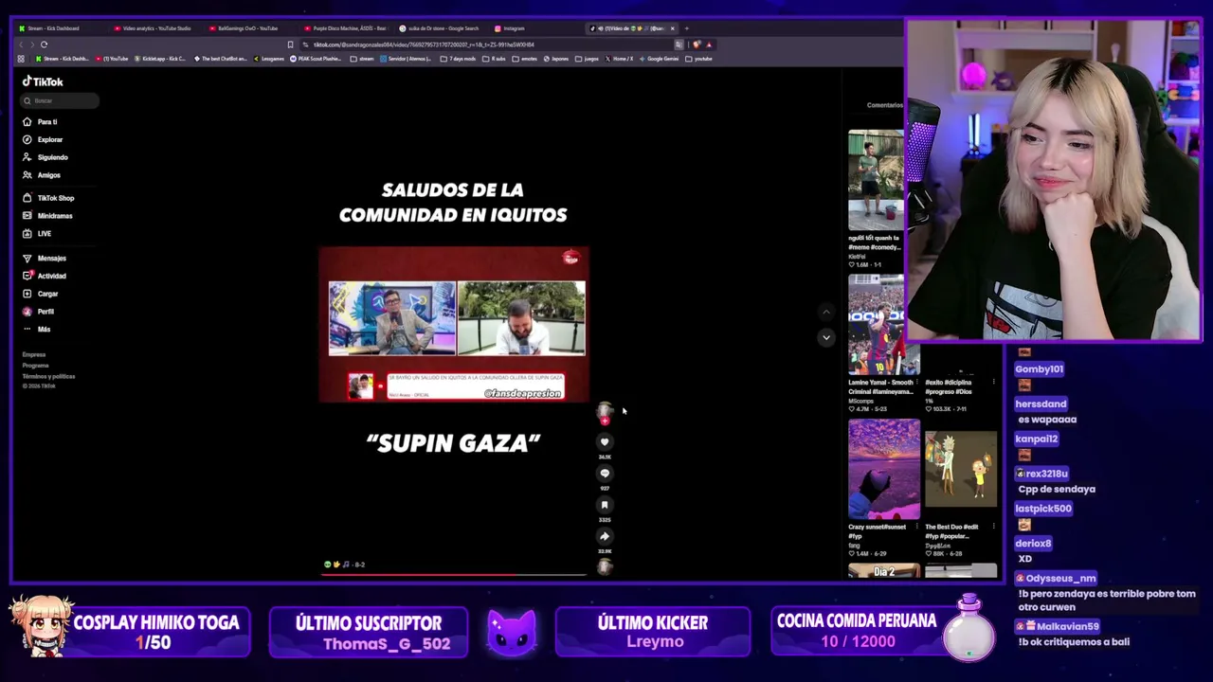
Task: Open the Día 2 video thumbnail
Action: pos(884,571)
